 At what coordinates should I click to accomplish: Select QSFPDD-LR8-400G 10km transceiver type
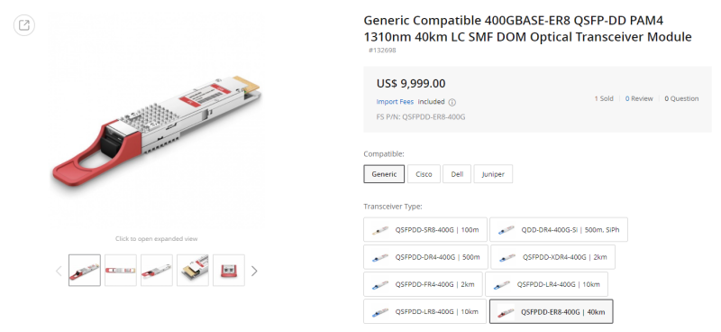tap(424, 311)
